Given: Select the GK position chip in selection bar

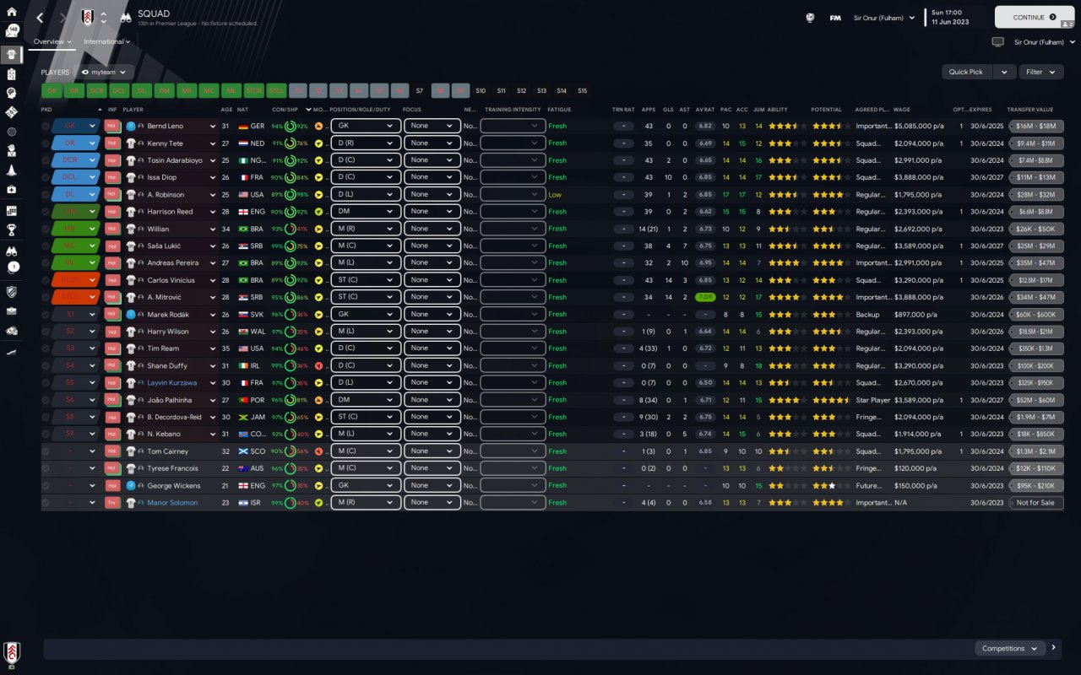Looking at the screenshot, I should 52,90.
